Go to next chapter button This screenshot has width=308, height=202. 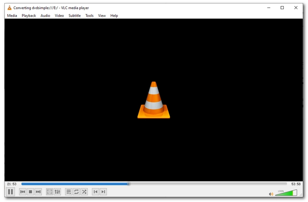(103, 191)
